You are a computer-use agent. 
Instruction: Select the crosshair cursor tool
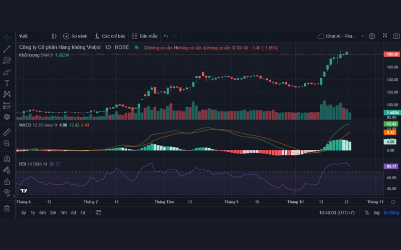coord(7,37)
